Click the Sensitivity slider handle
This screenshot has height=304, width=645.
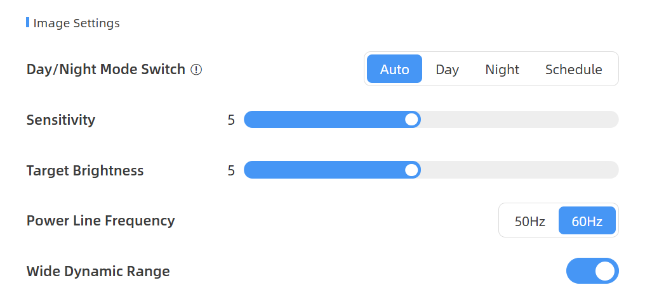[x=411, y=120]
